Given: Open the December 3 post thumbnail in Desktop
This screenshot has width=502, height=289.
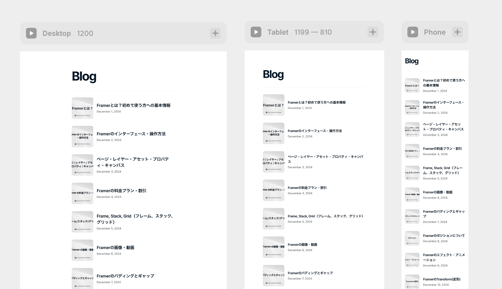Looking at the screenshot, I should [83, 165].
